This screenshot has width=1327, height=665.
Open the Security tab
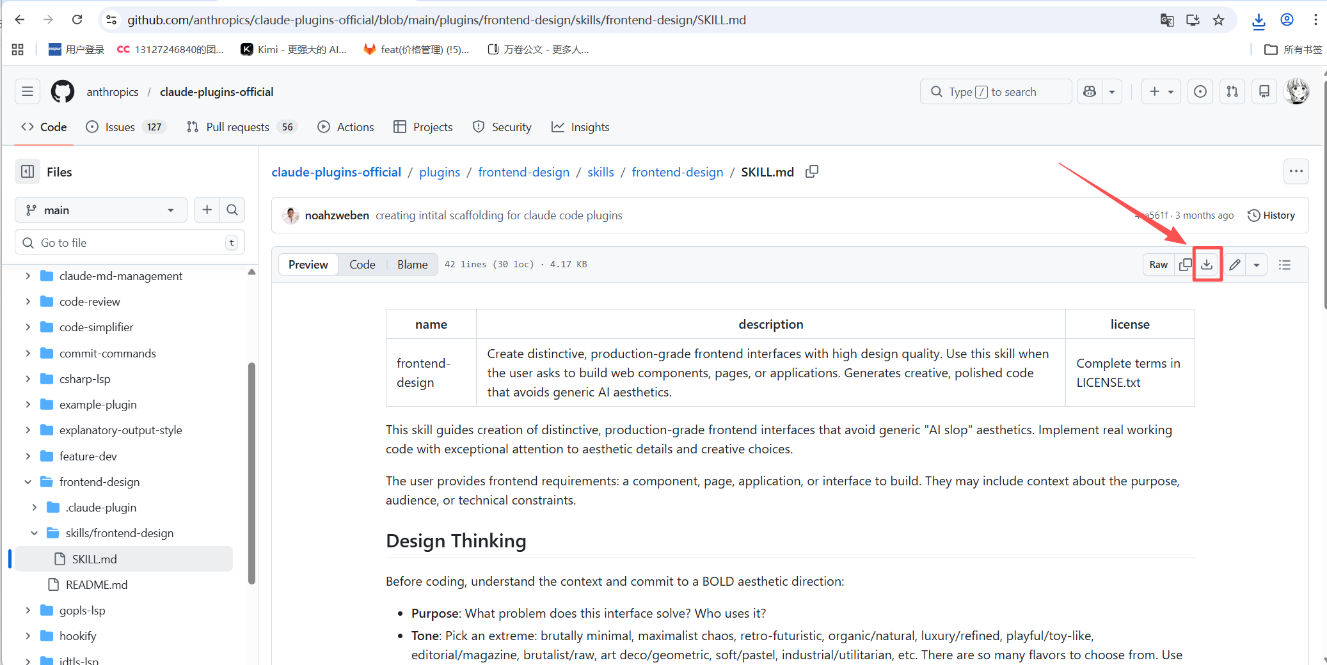tap(502, 127)
